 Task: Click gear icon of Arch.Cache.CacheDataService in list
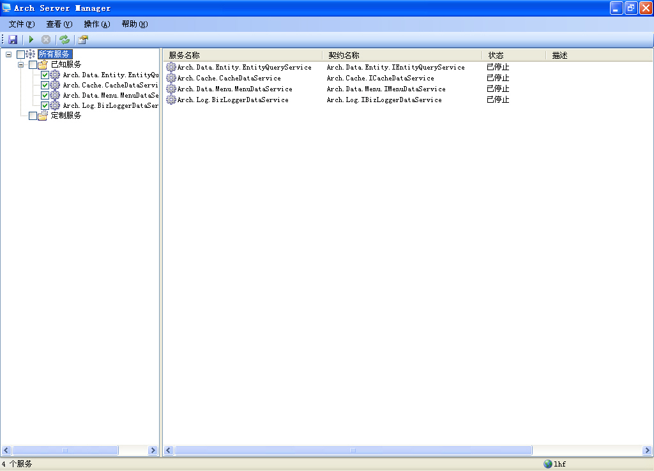coord(171,78)
